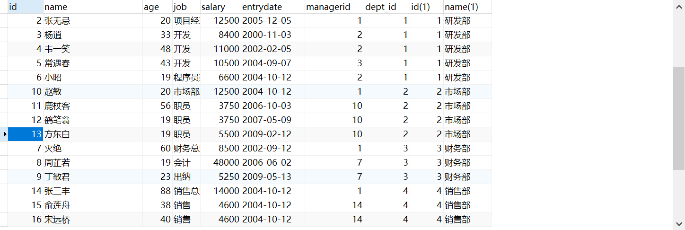Click salary value 6600 for 小昭
This screenshot has height=230, width=685.
[220, 78]
